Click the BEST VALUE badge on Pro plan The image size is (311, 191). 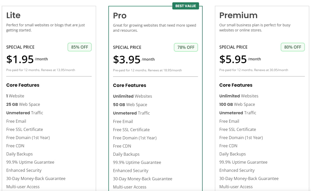[x=185, y=6]
